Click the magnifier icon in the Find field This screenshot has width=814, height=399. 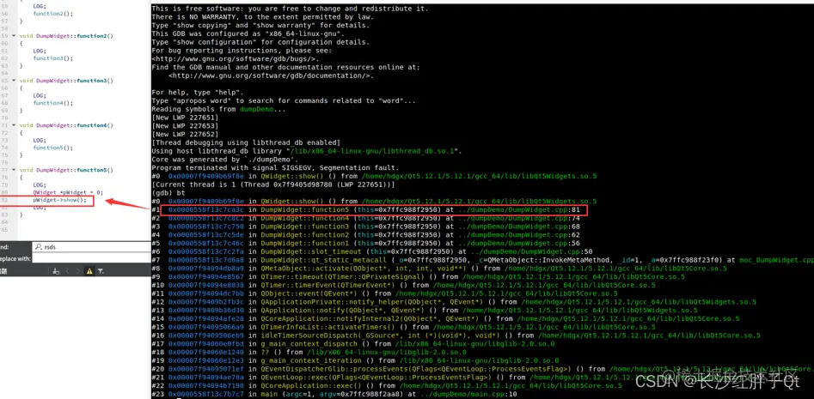click(x=39, y=247)
